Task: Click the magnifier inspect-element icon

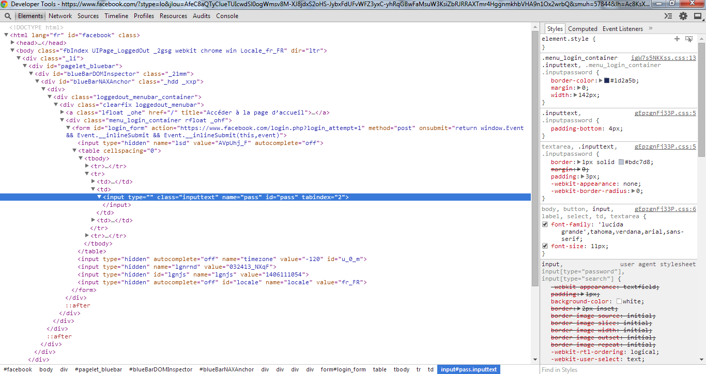Action: (8, 16)
